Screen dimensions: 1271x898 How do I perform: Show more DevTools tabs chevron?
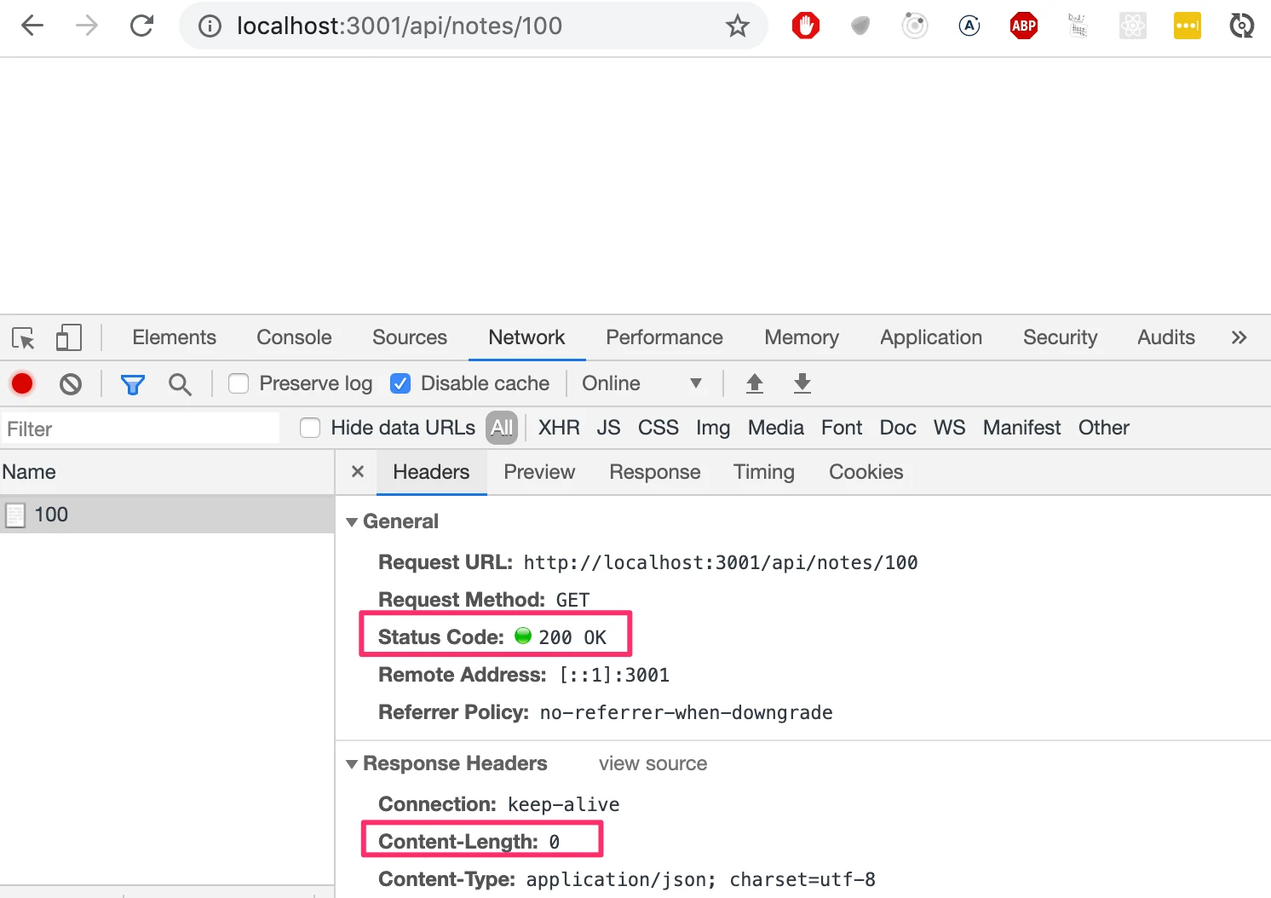[1239, 338]
